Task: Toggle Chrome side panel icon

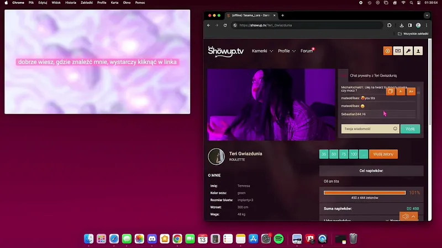Action: pos(410,25)
